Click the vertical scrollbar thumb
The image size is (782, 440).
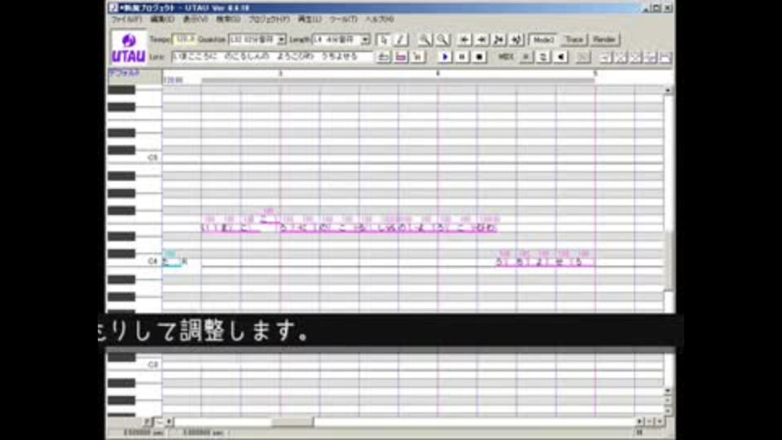(669, 260)
